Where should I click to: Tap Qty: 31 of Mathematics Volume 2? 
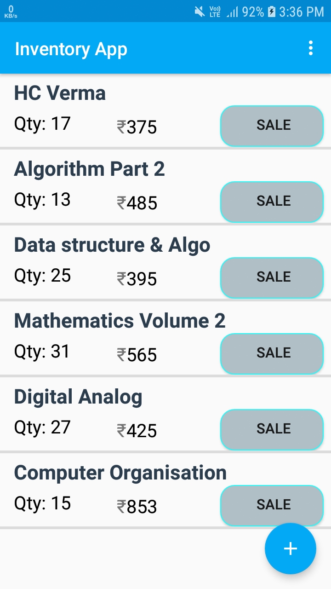tap(42, 352)
